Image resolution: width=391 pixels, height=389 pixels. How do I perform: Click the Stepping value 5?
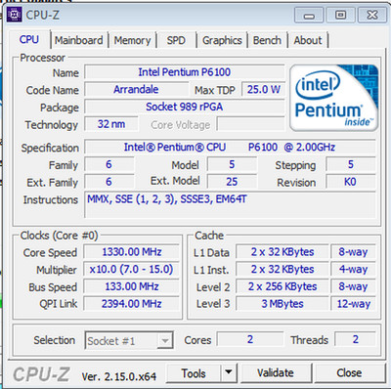click(x=351, y=164)
